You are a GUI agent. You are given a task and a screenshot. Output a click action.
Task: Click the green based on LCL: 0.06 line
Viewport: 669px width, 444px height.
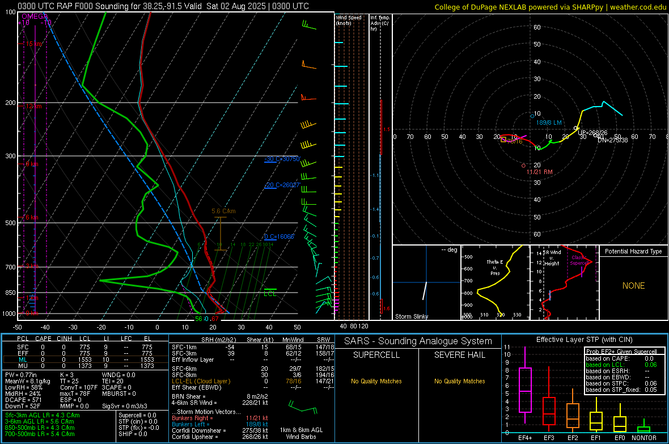pos(621,365)
